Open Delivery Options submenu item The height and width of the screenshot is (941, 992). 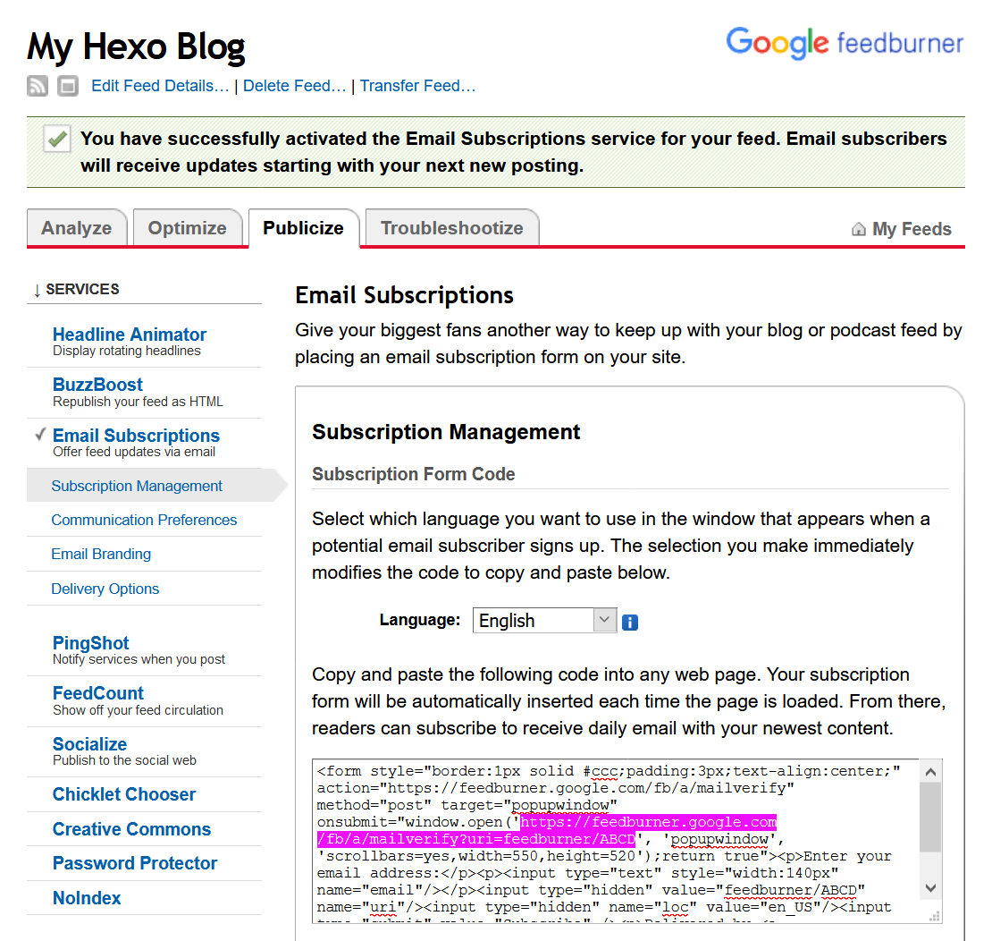tap(105, 589)
